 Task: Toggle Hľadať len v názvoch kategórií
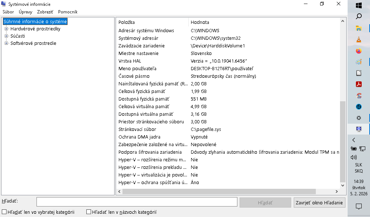tap(89, 212)
